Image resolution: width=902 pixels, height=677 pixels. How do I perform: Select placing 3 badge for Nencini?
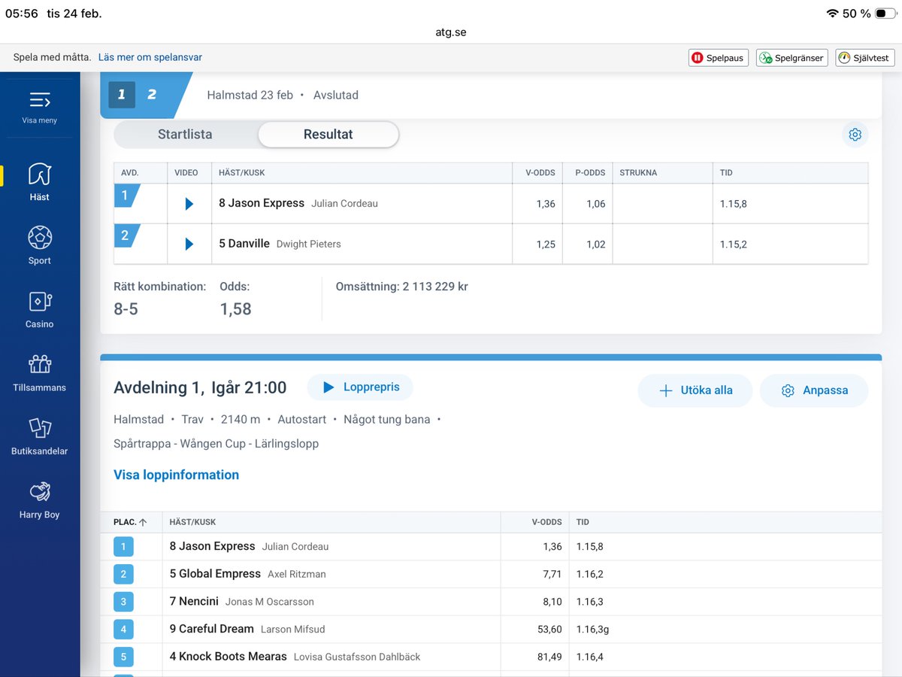click(123, 602)
